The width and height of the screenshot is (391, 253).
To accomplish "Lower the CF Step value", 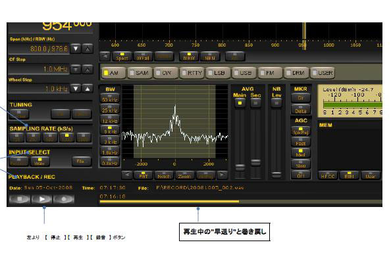I will pos(76,69).
